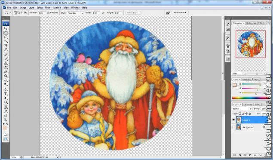Select the Healing Brush tool
The height and width of the screenshot is (160, 273).
pos(6,55)
